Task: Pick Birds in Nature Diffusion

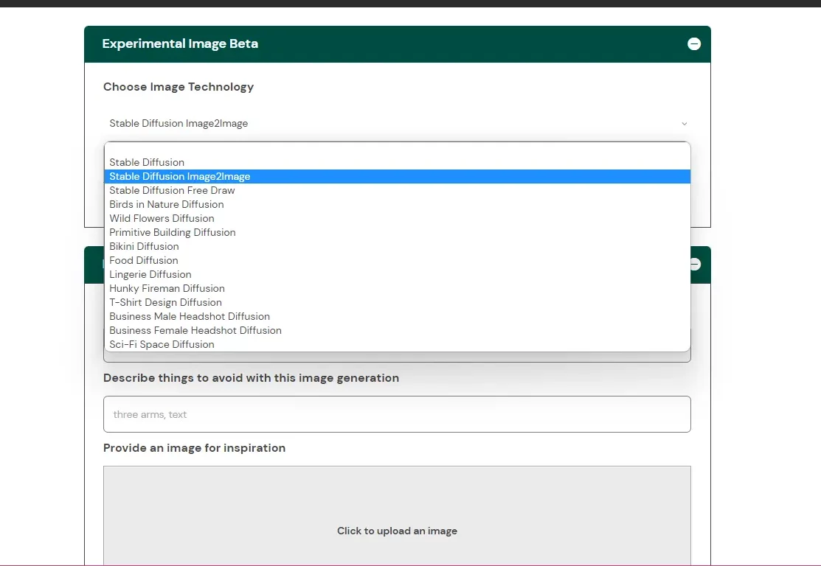Action: point(167,204)
